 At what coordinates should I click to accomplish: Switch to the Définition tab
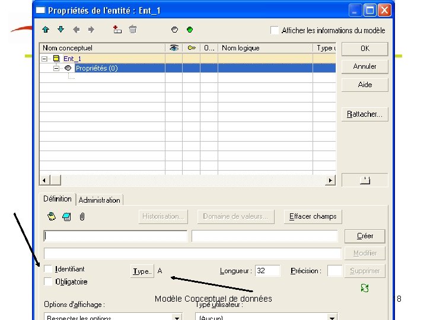[58, 199]
